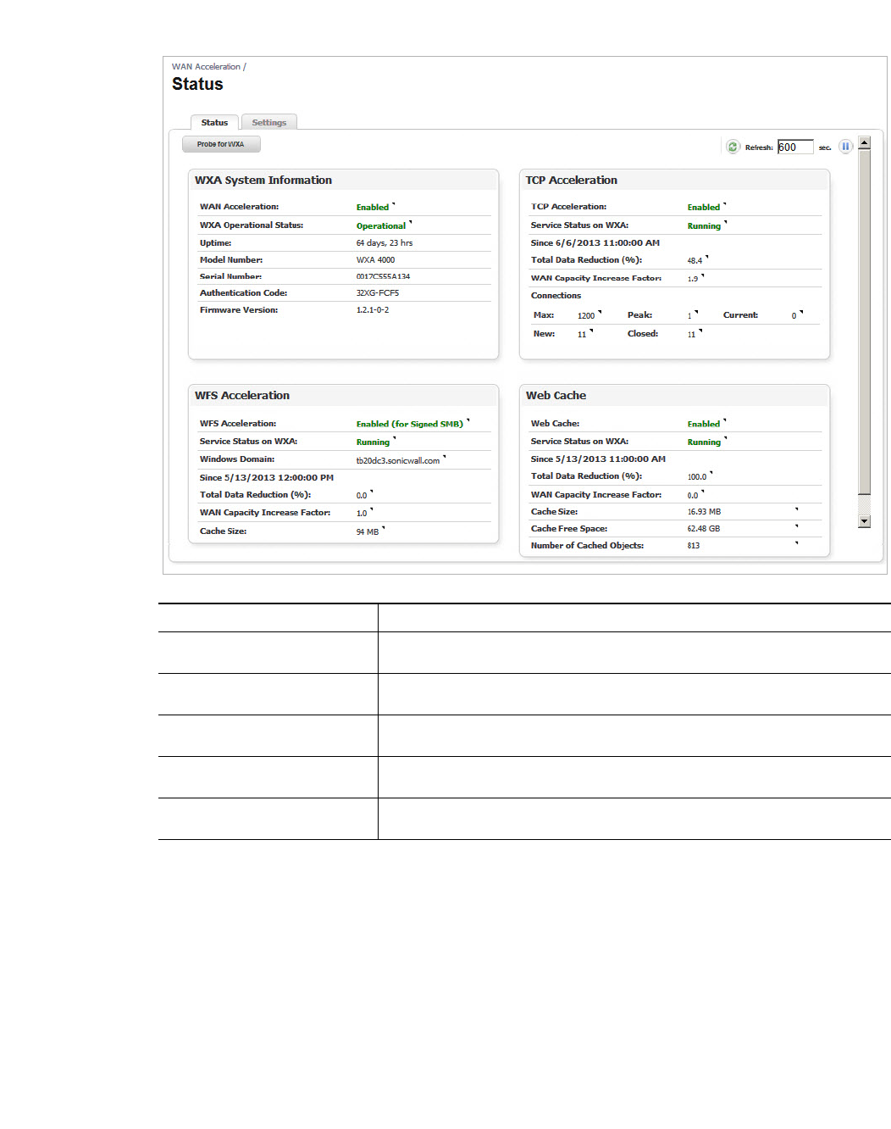Viewport: 891px width, 1129px height.
Task: Click the WFS Acceleration panel heading
Action: [x=242, y=396]
